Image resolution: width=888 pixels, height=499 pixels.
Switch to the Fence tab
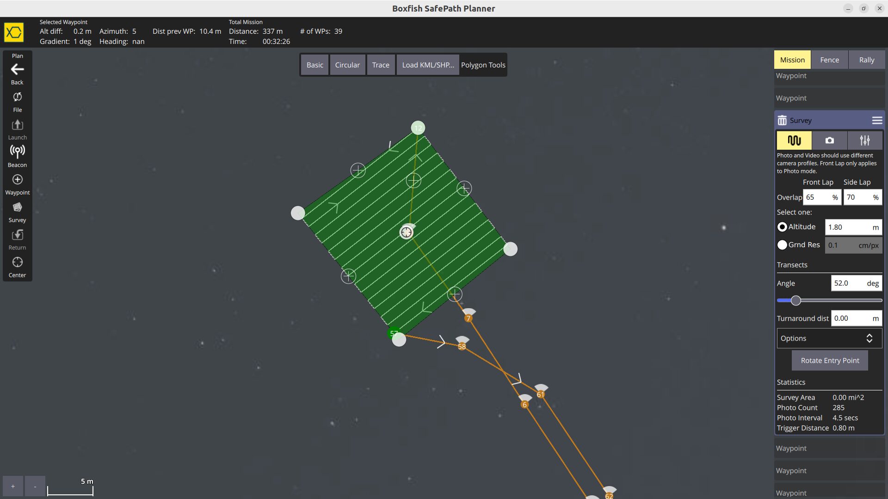(829, 60)
